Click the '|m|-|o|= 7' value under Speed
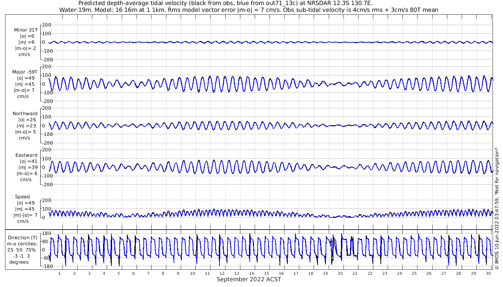Viewport: 503px width, 287px height. click(24, 215)
